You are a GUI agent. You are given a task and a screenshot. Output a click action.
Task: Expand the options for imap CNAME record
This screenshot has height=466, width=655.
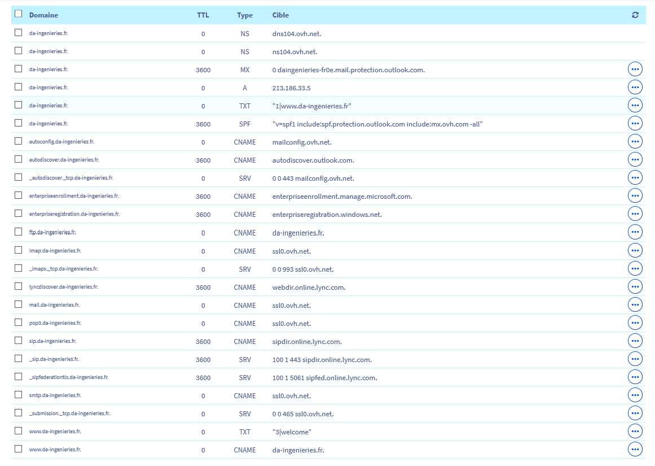[635, 251]
